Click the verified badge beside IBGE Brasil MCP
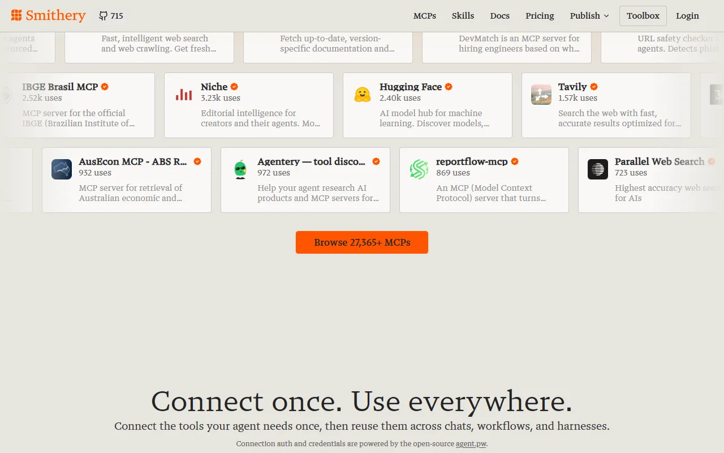 (105, 87)
